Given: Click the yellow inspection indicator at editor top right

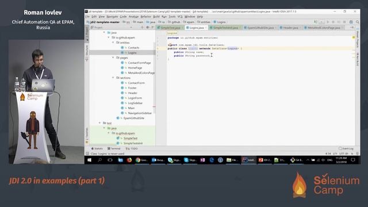Looking at the screenshot, I should click(x=354, y=37).
